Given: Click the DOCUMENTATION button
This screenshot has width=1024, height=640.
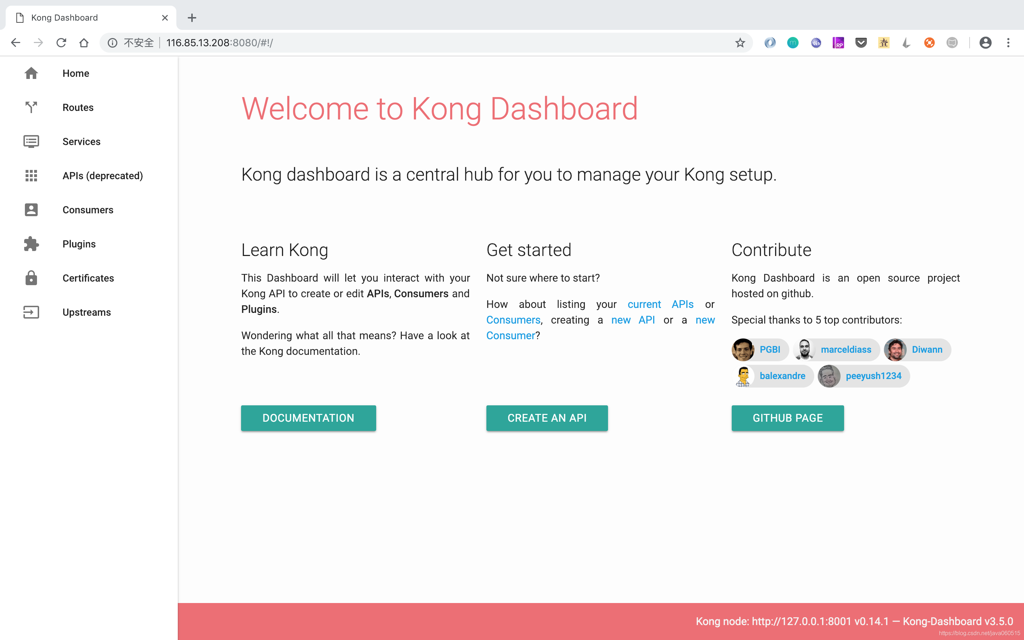Looking at the screenshot, I should [x=309, y=418].
